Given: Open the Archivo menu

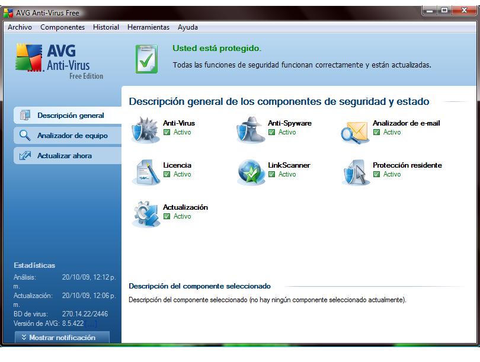Looking at the screenshot, I should pyautogui.click(x=20, y=27).
